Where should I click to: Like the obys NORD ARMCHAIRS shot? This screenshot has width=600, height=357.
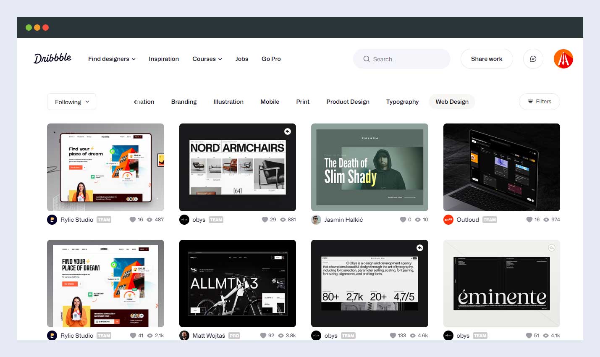(x=265, y=220)
